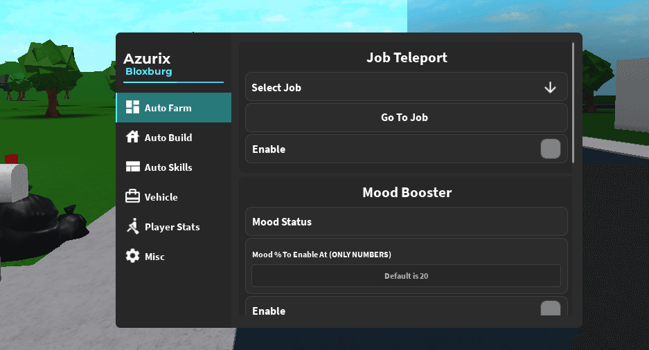Viewport: 649px width, 350px height.
Task: Click the Auto Farm dashboard icon
Action: (x=132, y=108)
